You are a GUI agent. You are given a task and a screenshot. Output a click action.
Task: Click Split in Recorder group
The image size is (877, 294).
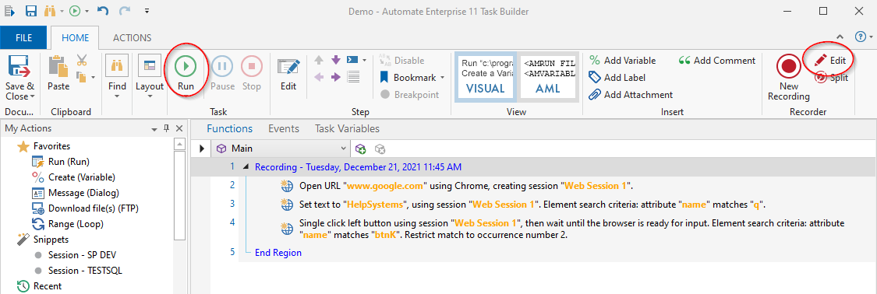coord(831,78)
